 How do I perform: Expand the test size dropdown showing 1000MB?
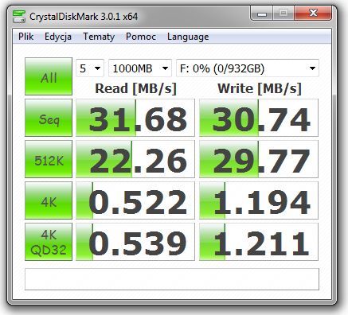[140, 68]
